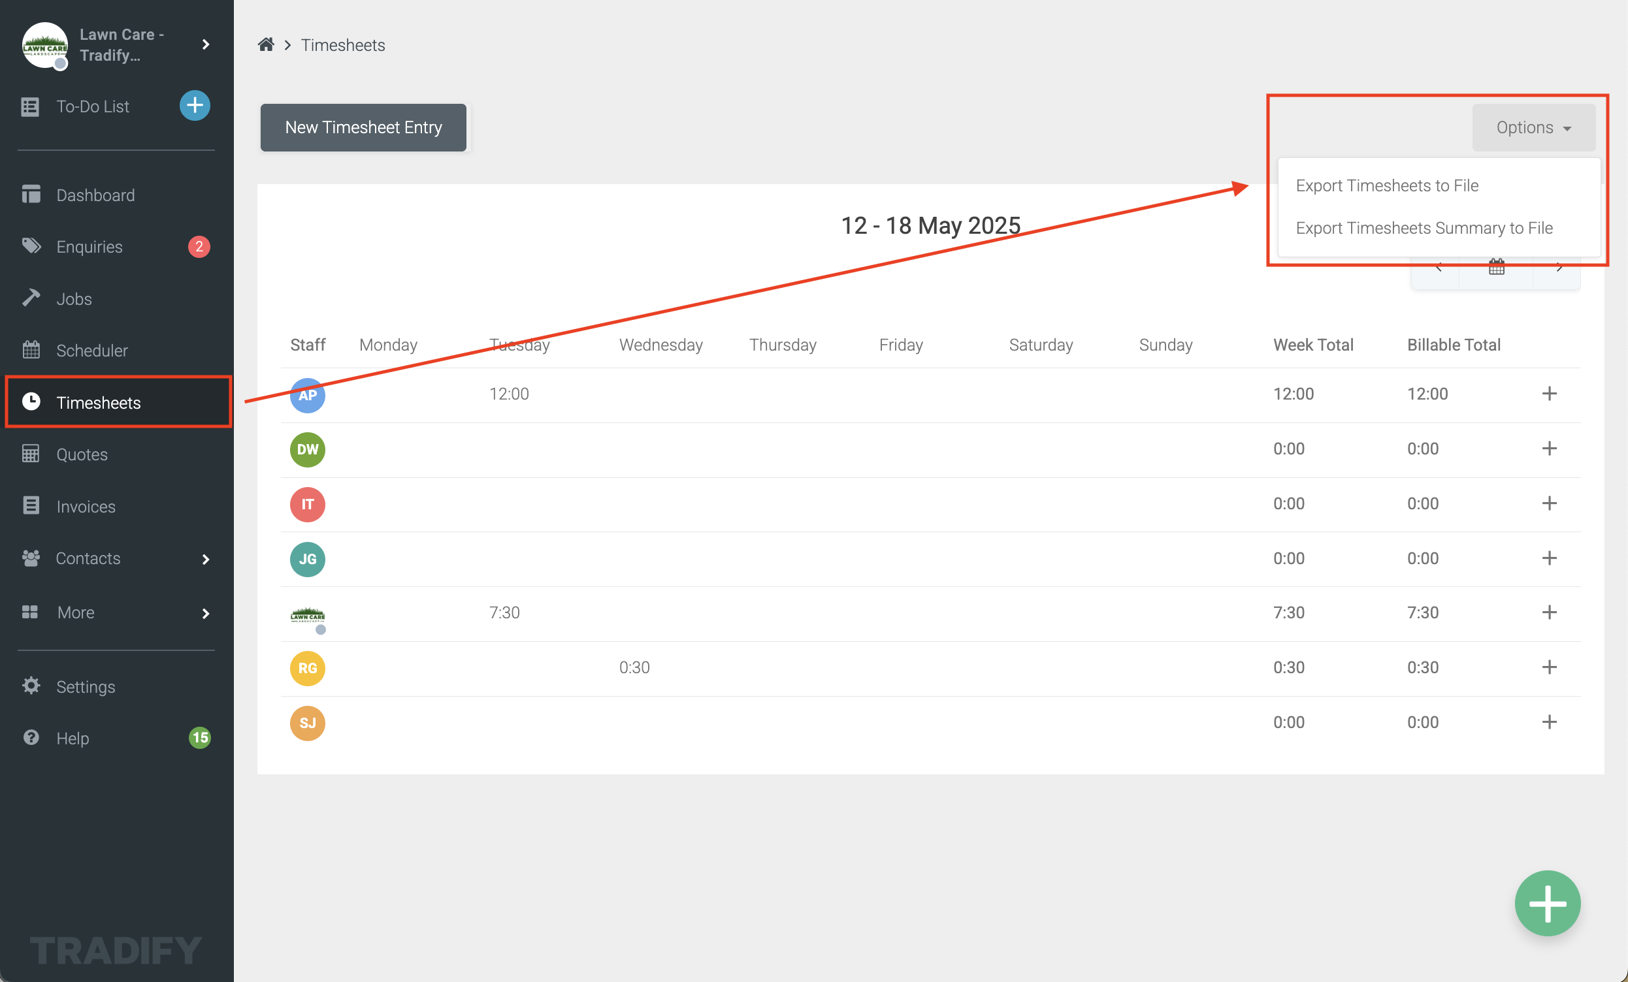Click the Monday column header
The width and height of the screenshot is (1628, 982).
point(388,345)
